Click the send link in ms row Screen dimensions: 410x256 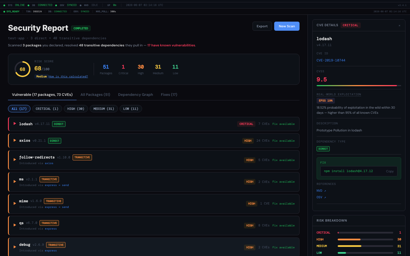coord(65,185)
